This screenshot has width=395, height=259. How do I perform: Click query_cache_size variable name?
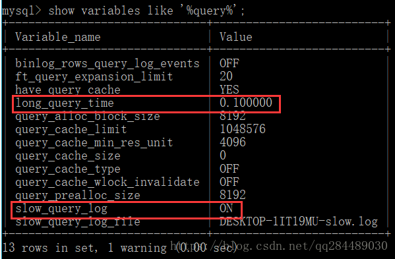pos(68,156)
